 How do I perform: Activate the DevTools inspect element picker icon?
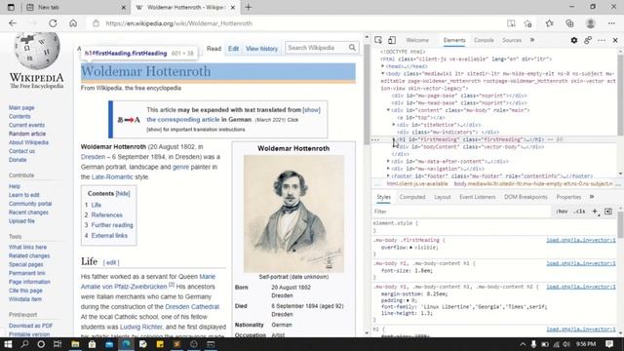pyautogui.click(x=378, y=40)
